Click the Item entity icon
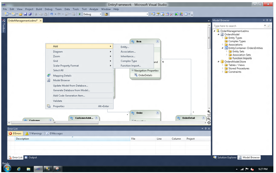276x173 pixels. pos(133,41)
